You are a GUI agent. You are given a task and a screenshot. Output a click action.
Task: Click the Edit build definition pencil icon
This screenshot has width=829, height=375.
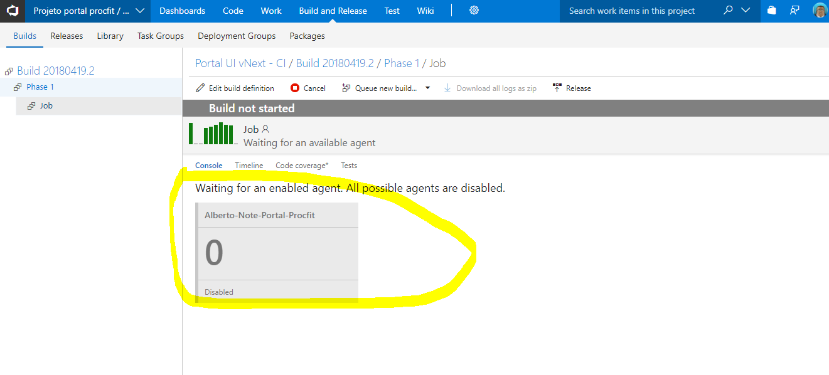[x=201, y=88]
